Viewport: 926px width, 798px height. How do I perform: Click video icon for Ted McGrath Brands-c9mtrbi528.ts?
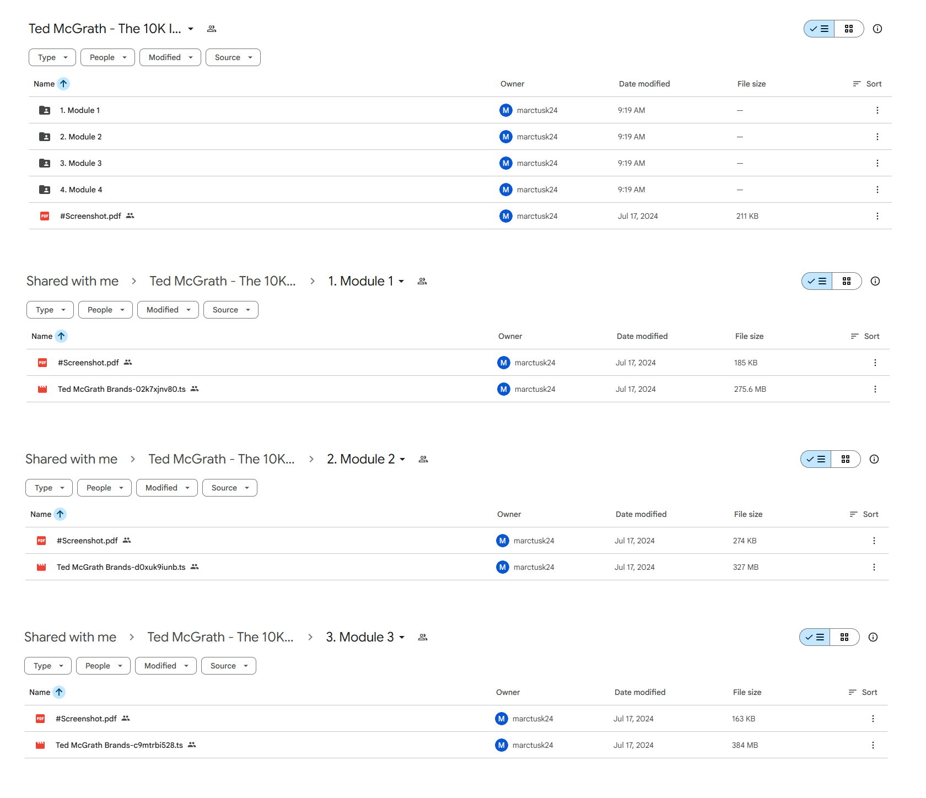click(x=40, y=745)
